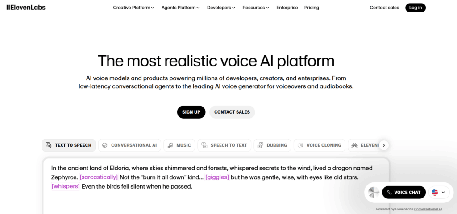Click the spinning orb avatar icon
Screen dimensions: 457x214
pyautogui.click(x=374, y=192)
